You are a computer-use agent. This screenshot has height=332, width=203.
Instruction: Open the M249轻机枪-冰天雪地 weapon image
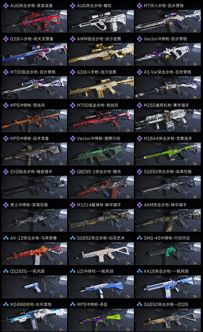34,320
